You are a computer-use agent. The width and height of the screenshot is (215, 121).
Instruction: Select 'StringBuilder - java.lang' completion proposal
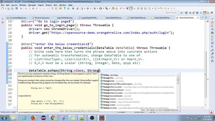point(138,81)
